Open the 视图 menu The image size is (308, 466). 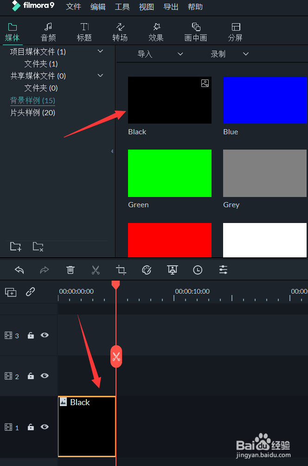tap(147, 7)
